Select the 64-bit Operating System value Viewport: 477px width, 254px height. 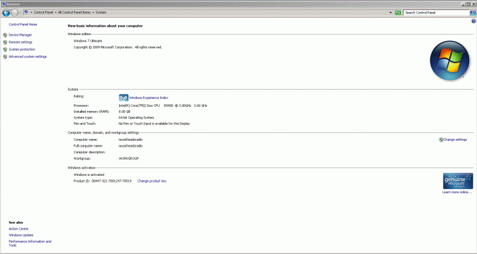(136, 117)
